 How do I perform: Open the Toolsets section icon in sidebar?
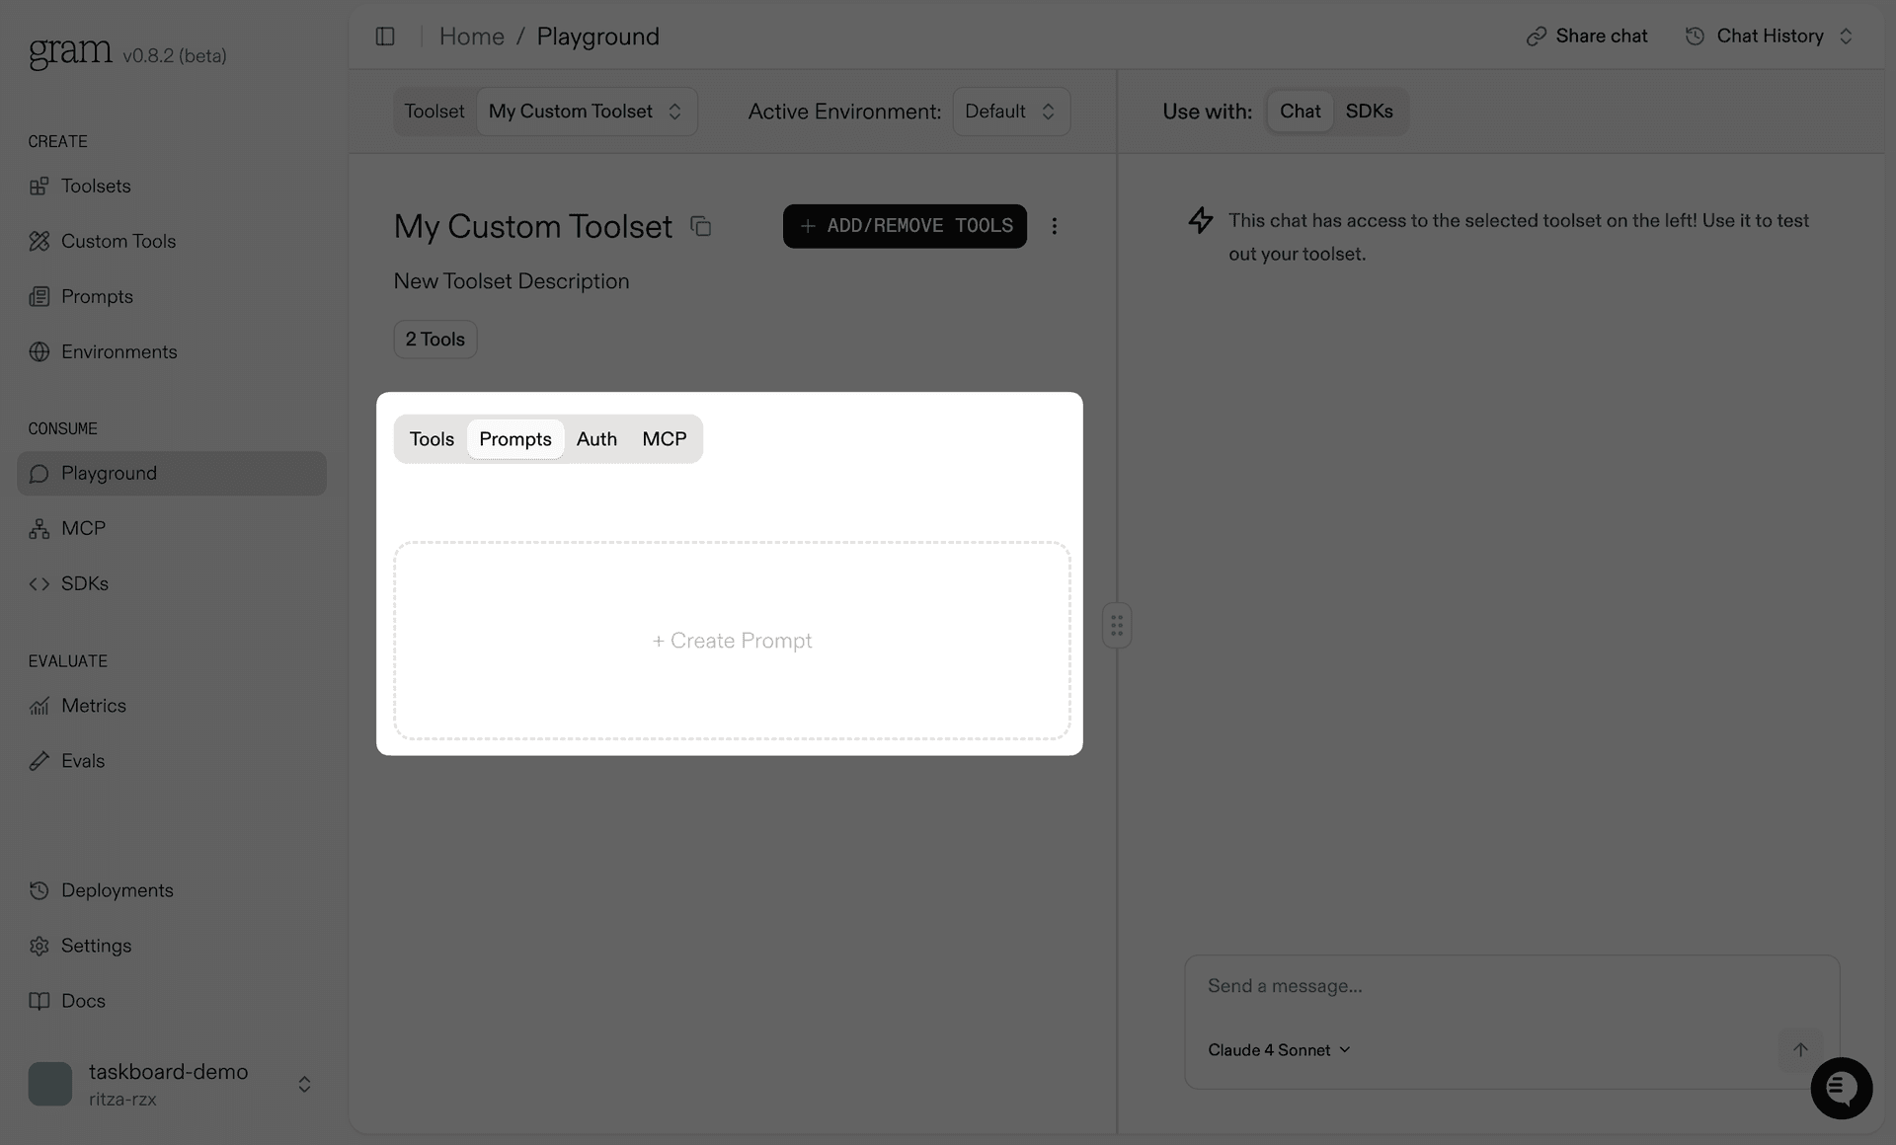tap(39, 186)
